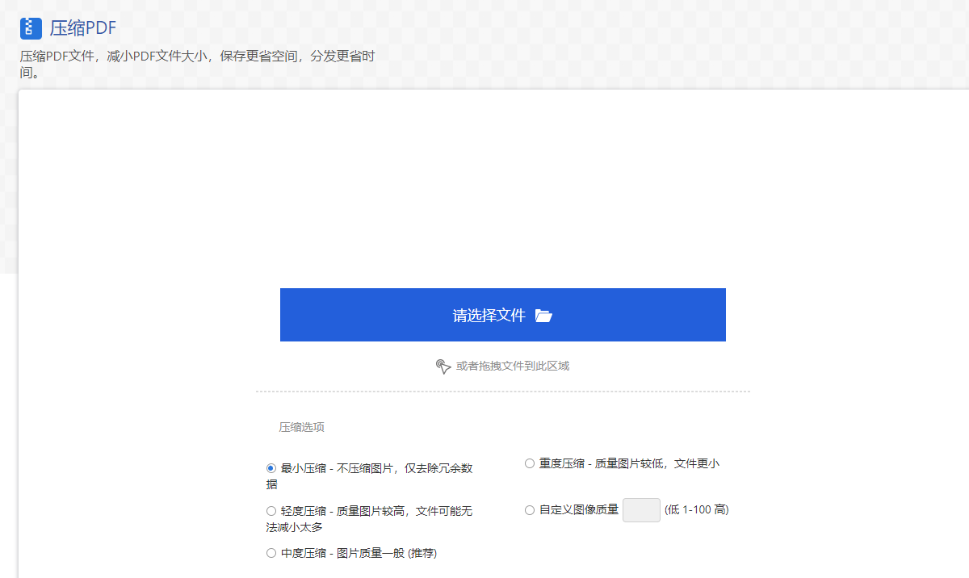This screenshot has height=578, width=969.
Task: Select the 自定义图像质量 option
Action: click(529, 509)
